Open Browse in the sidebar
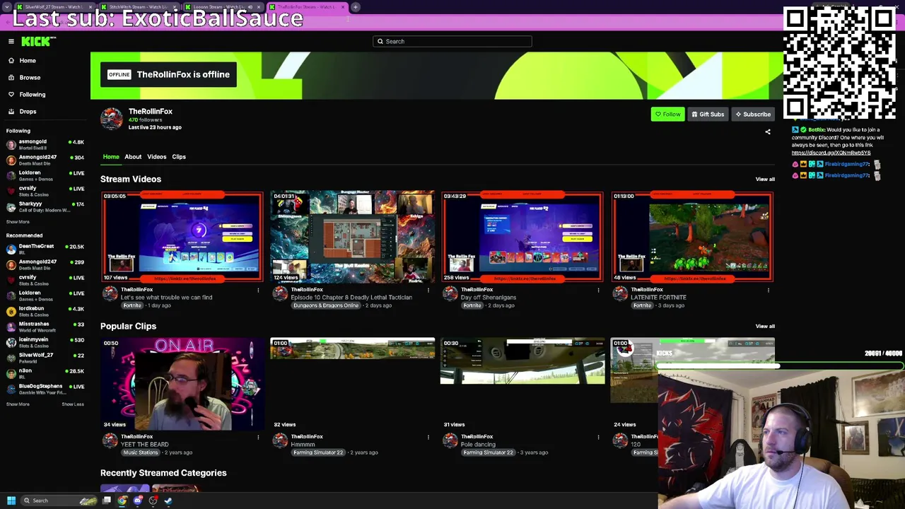Image resolution: width=905 pixels, height=509 pixels. pos(30,77)
